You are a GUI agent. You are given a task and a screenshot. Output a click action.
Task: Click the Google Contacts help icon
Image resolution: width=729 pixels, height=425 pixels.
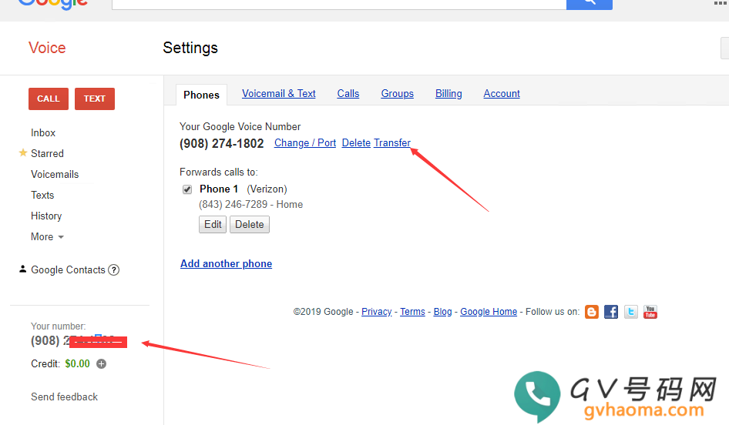coord(114,270)
